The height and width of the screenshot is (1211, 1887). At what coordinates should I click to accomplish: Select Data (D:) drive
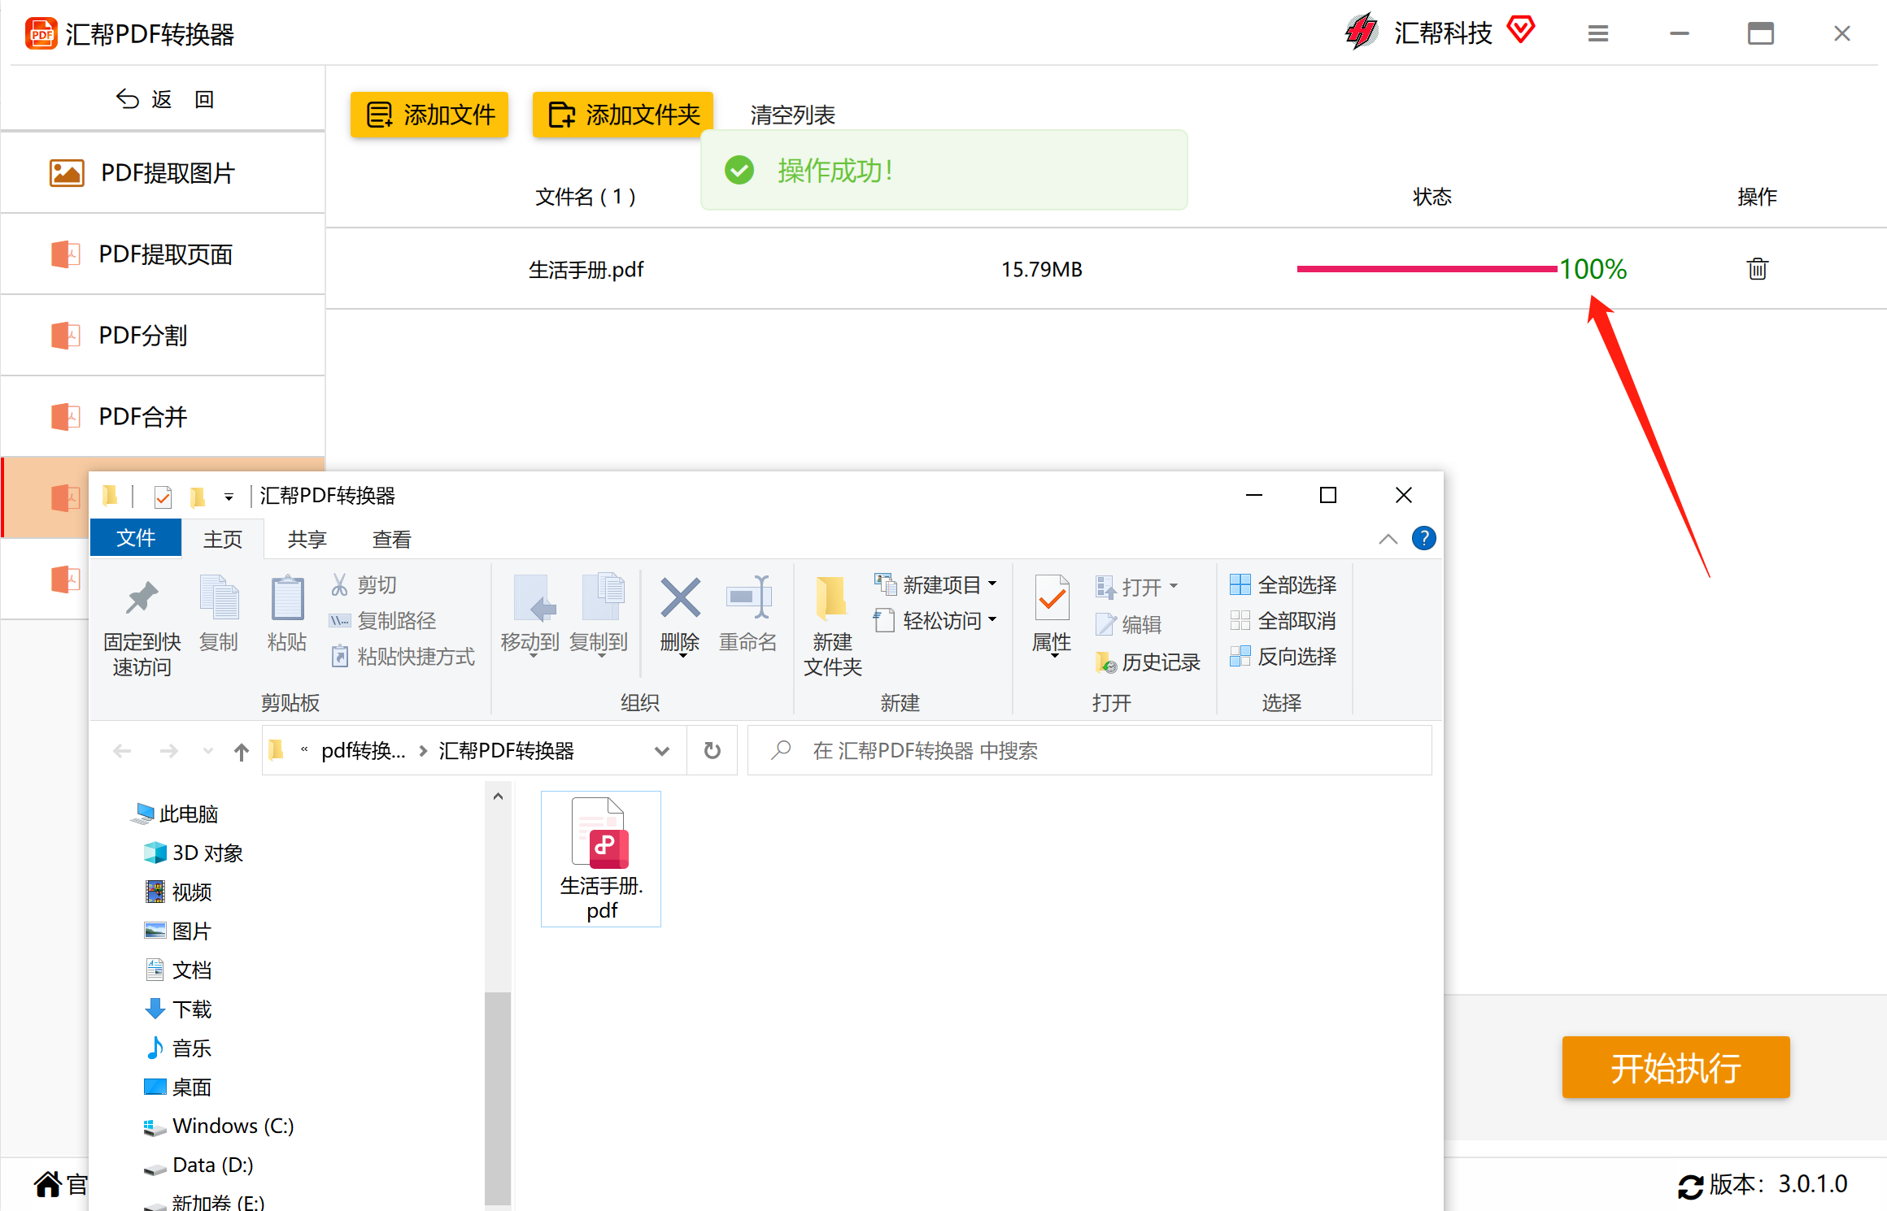(198, 1165)
